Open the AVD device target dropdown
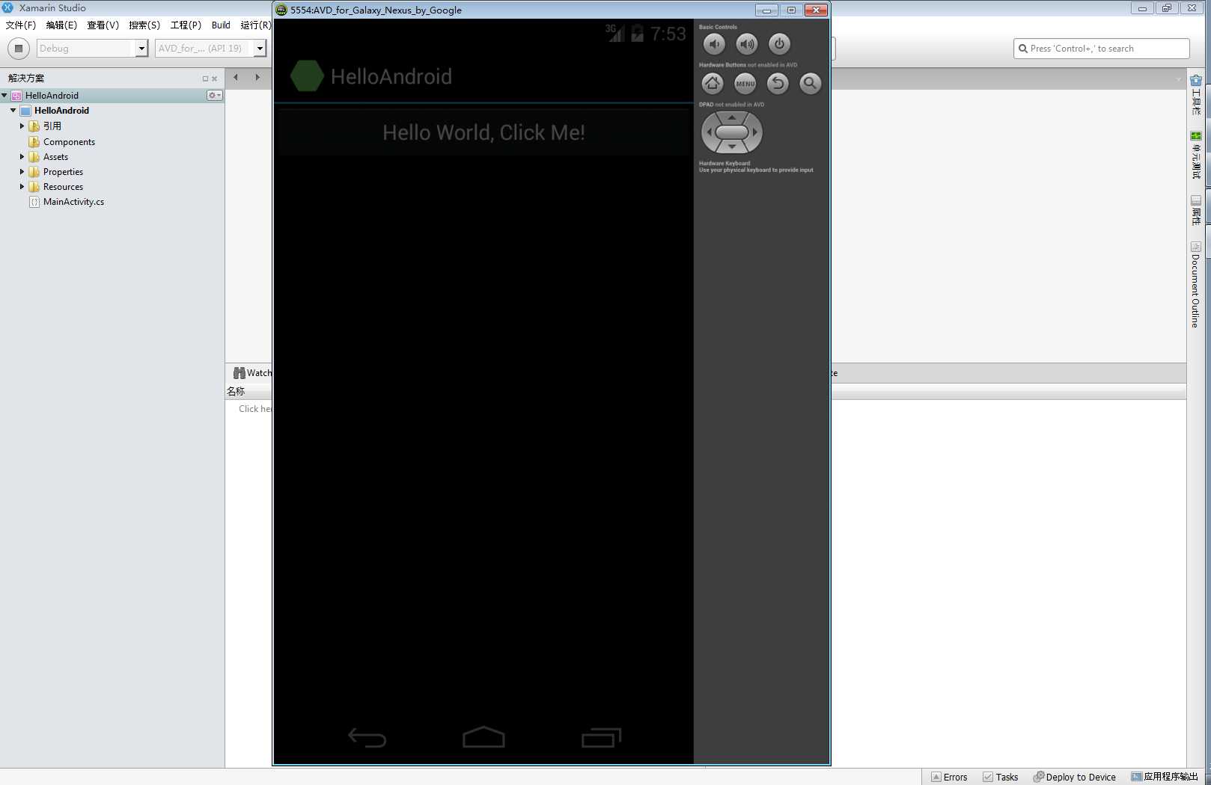 tap(211, 49)
